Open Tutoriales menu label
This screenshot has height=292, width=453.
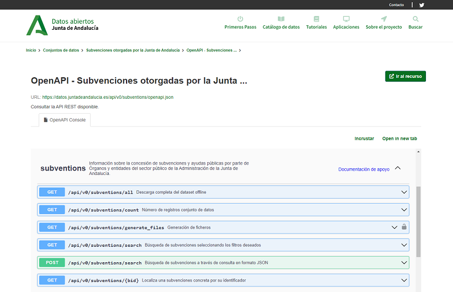317,27
